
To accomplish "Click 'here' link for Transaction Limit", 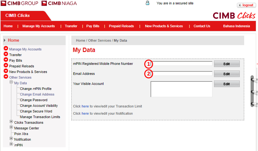I will (x=85, y=106).
